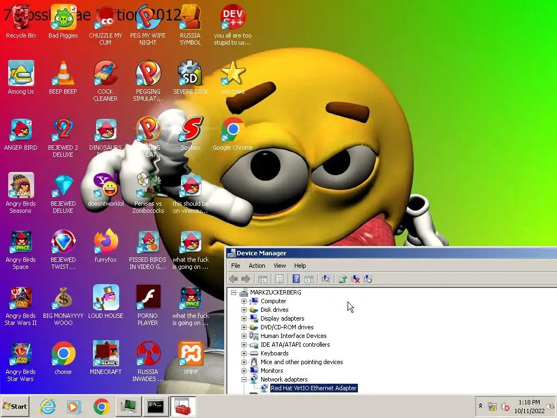Open the View menu in Device Manager
The height and width of the screenshot is (418, 557).
(x=280, y=266)
